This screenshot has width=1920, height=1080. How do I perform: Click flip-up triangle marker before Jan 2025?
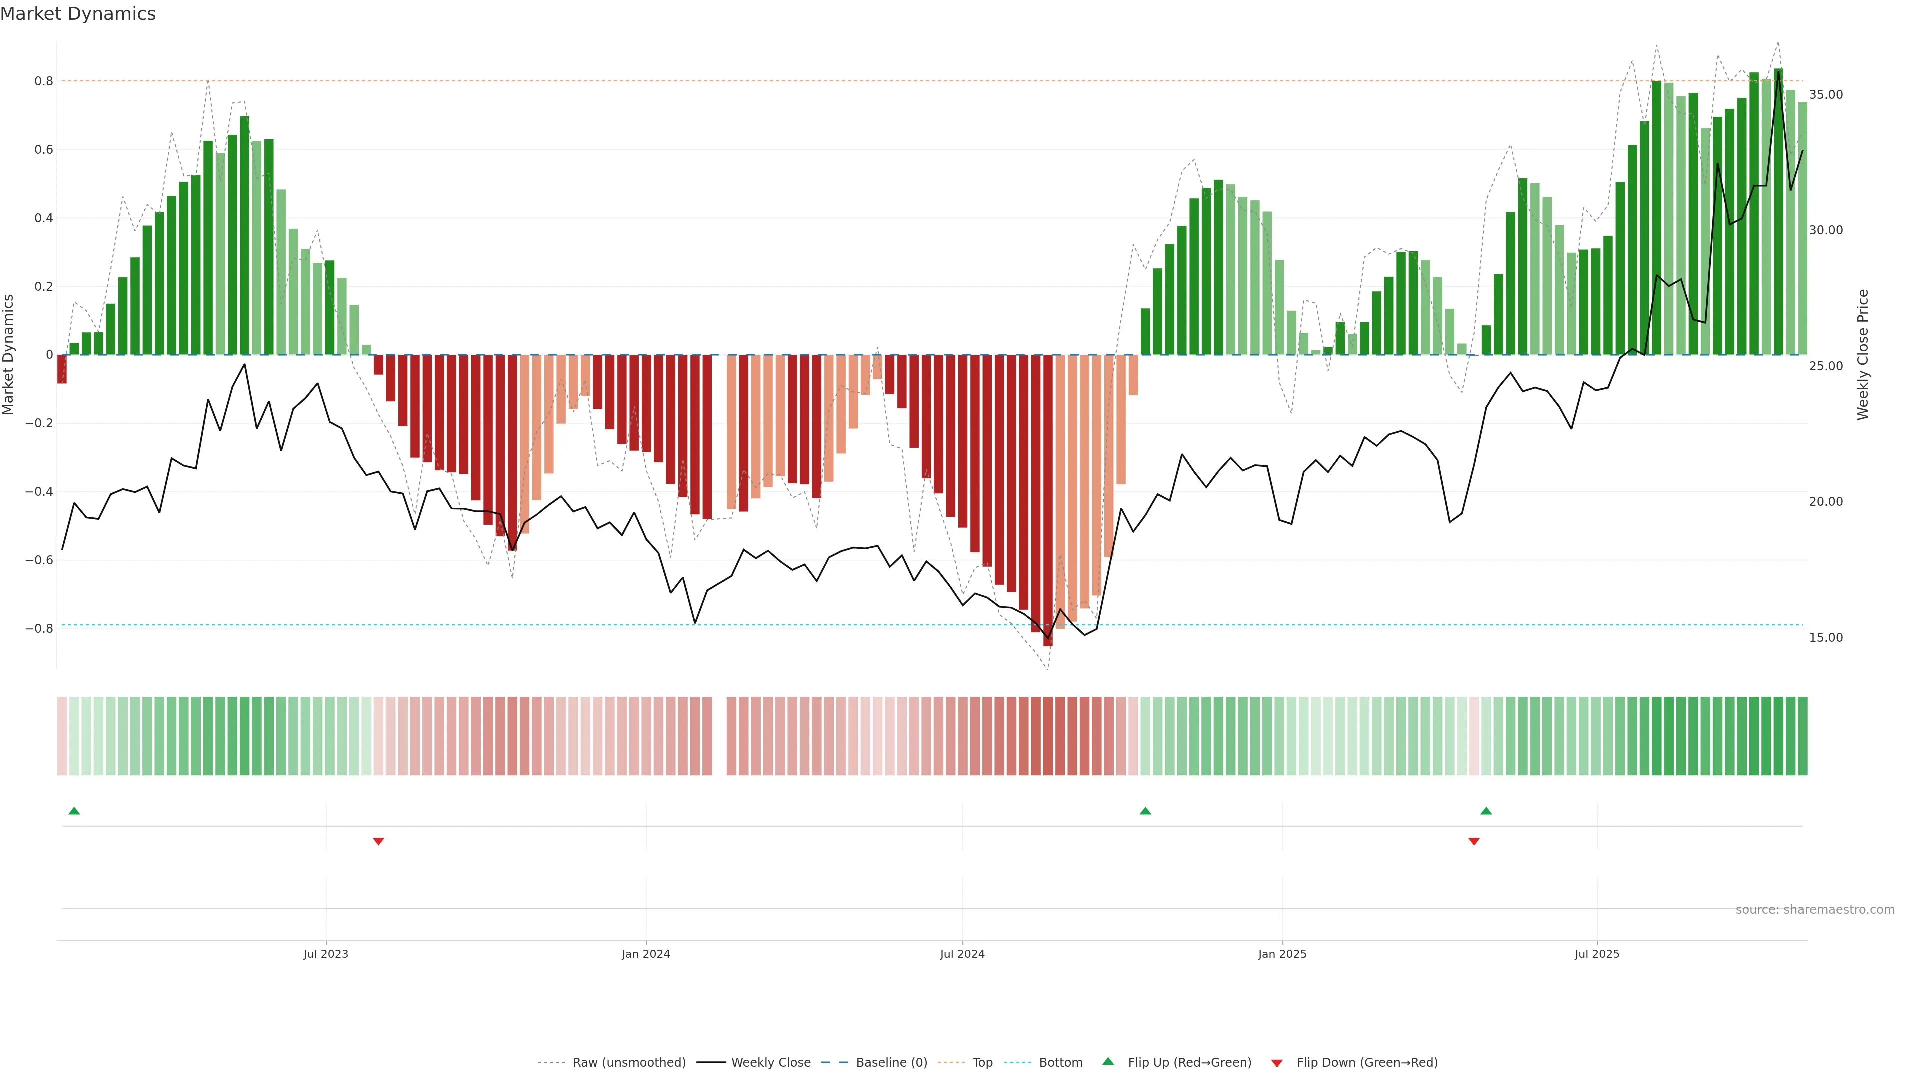tap(1145, 811)
